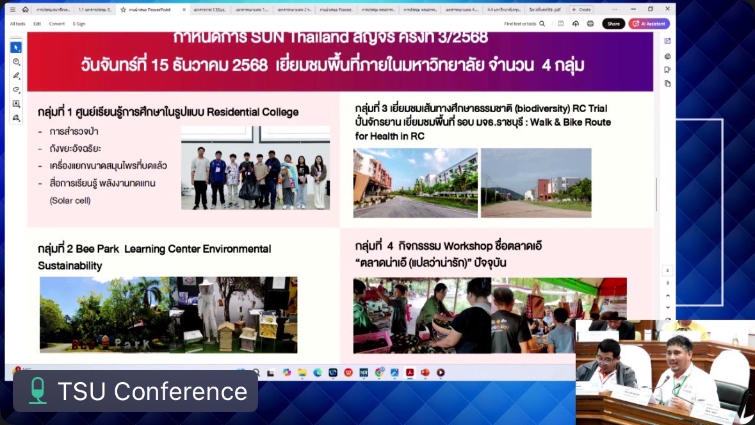Viewport: 755px width, 425px height.
Task: Open the All tools menu
Action: point(17,24)
